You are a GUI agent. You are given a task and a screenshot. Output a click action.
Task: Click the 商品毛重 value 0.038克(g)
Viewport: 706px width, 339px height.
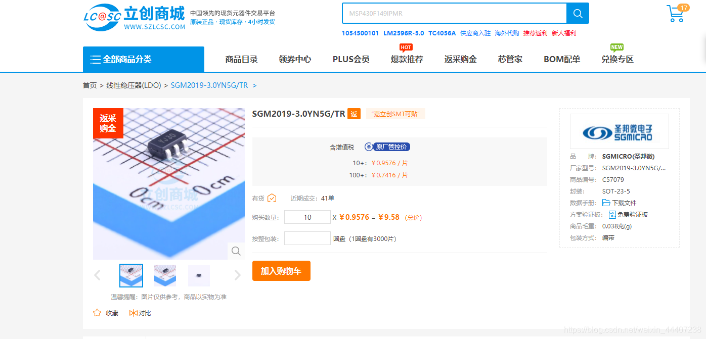[617, 226]
